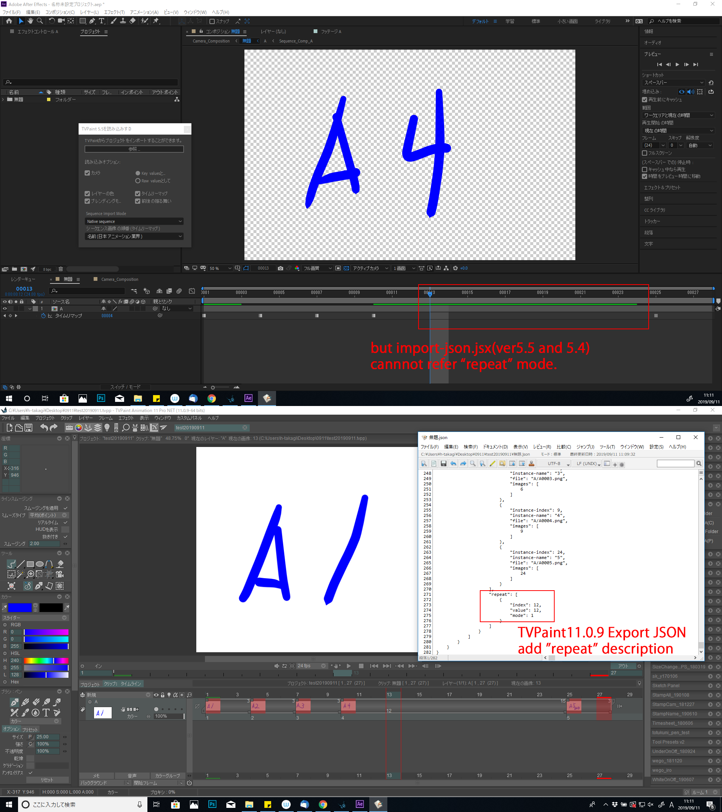Select the Pen tool in After Effects toolbar
Image resolution: width=722 pixels, height=812 pixels.
click(92, 21)
